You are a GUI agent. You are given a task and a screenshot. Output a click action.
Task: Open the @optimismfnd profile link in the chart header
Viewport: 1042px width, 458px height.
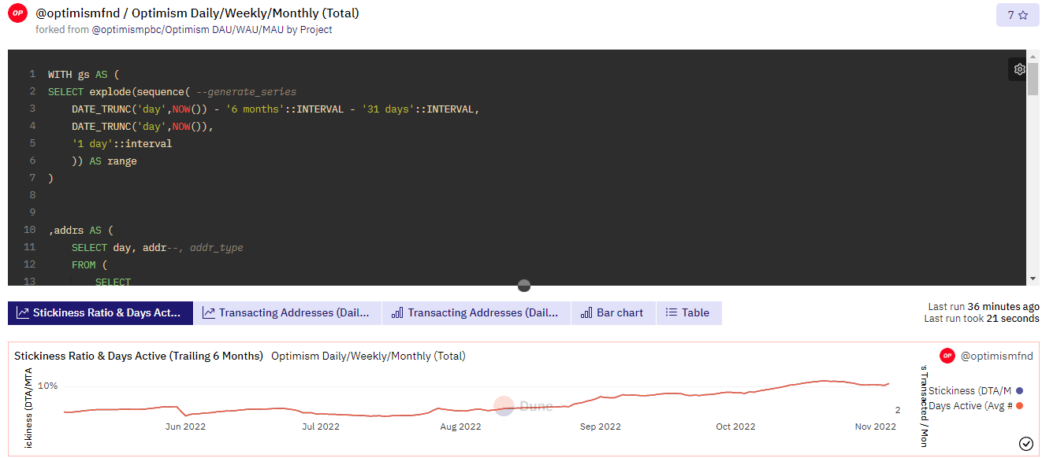click(996, 356)
